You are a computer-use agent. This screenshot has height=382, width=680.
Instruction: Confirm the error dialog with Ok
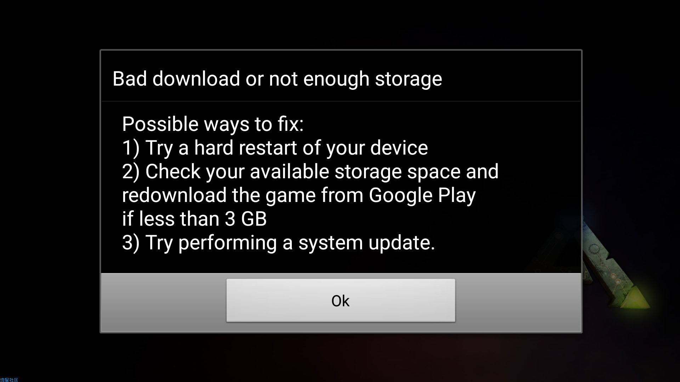(341, 300)
